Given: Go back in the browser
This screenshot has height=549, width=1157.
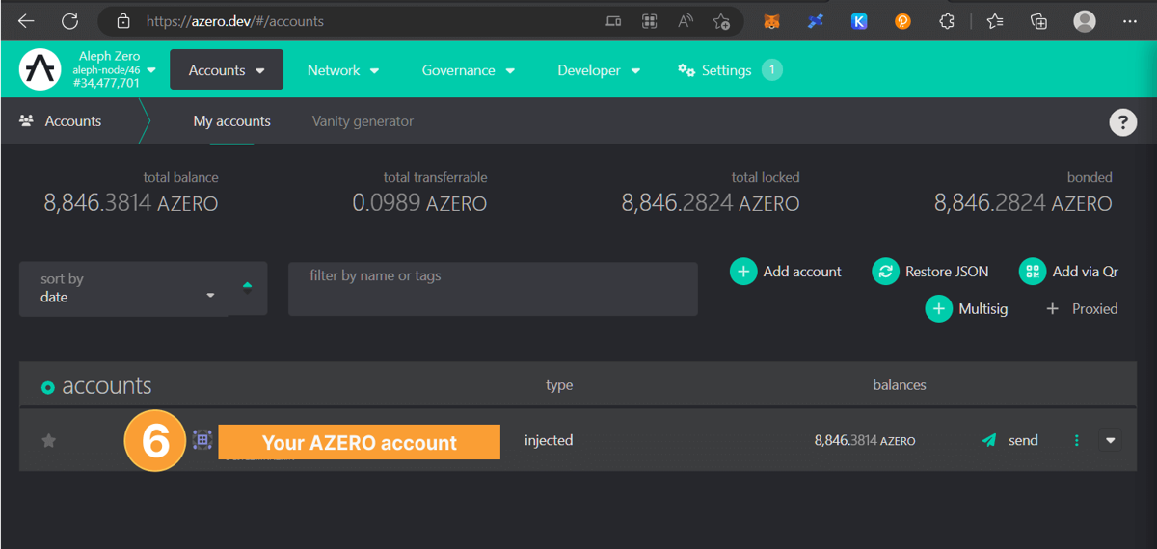Looking at the screenshot, I should [26, 20].
